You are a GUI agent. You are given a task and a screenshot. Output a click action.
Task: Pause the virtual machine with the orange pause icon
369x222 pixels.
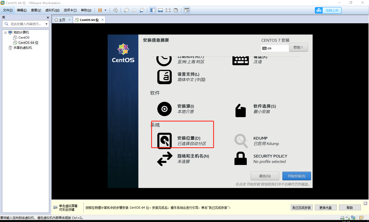[100, 10]
